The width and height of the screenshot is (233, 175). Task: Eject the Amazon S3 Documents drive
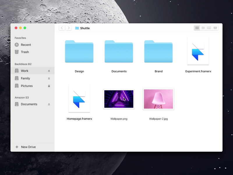49,104
